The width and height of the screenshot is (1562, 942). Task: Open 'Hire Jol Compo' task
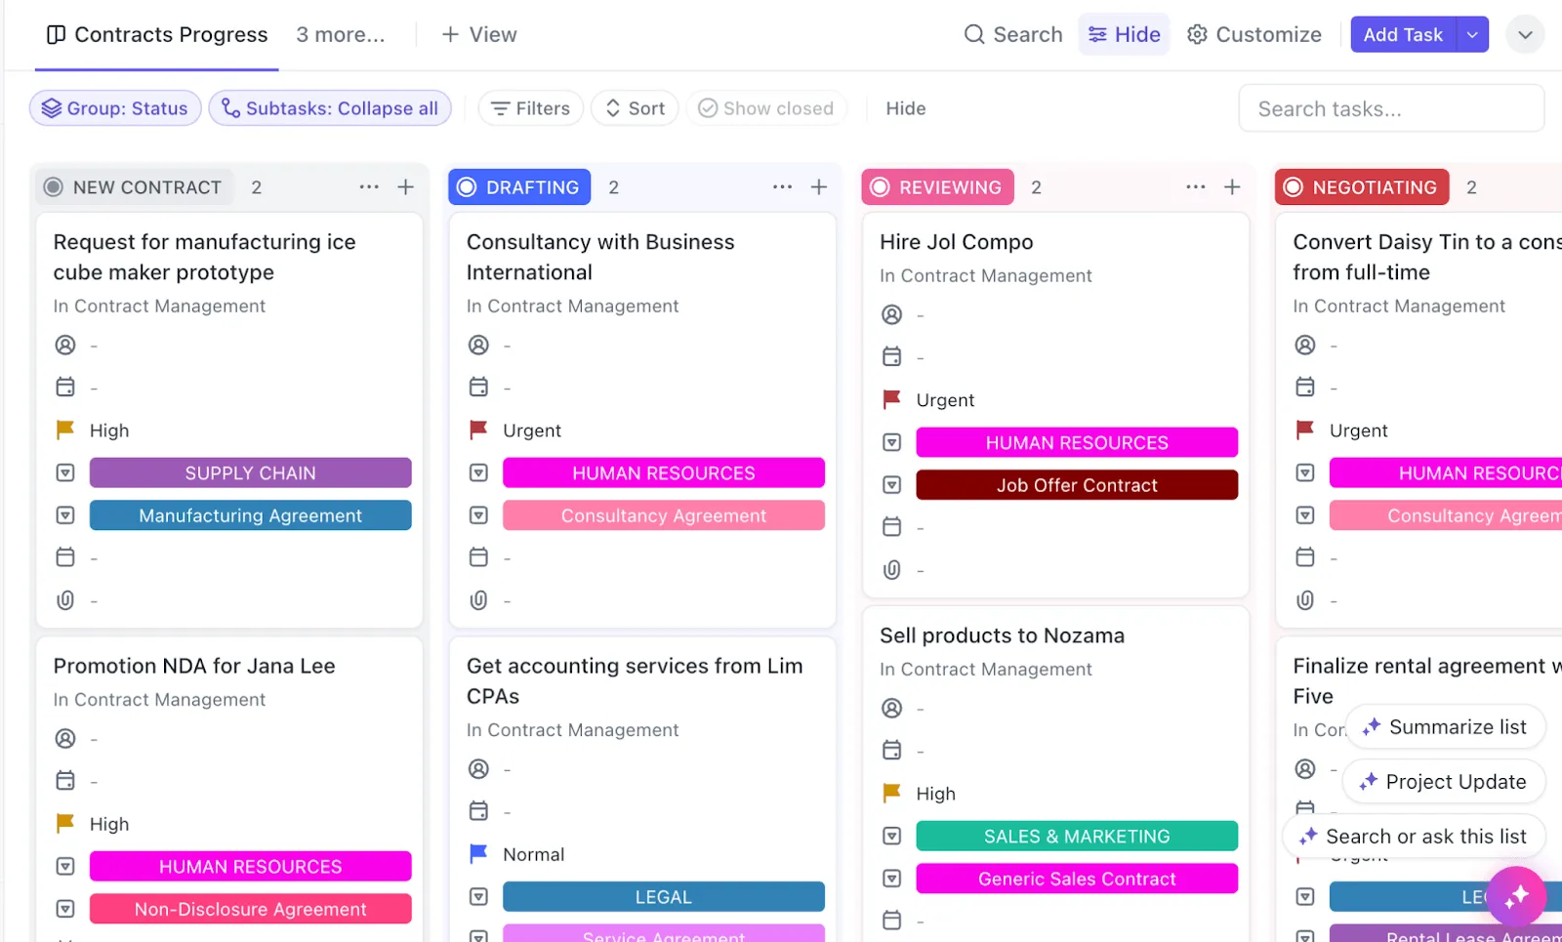[x=957, y=242]
